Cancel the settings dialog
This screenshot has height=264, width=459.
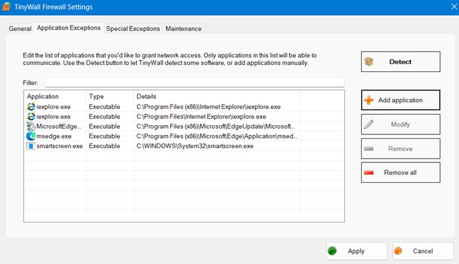(423, 251)
